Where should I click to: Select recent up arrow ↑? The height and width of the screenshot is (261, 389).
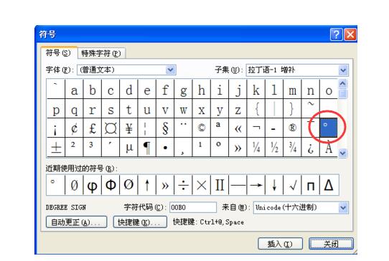[147, 185]
